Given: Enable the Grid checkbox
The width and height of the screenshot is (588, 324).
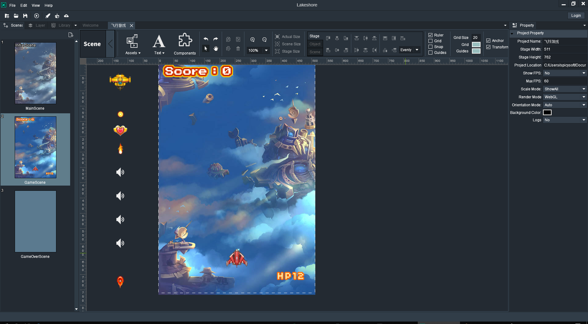Looking at the screenshot, I should click(x=430, y=41).
